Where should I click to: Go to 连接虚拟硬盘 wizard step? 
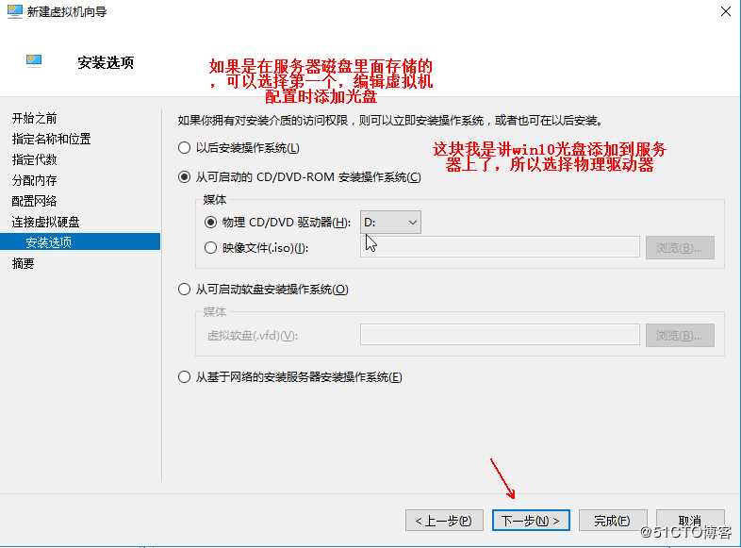coord(45,223)
